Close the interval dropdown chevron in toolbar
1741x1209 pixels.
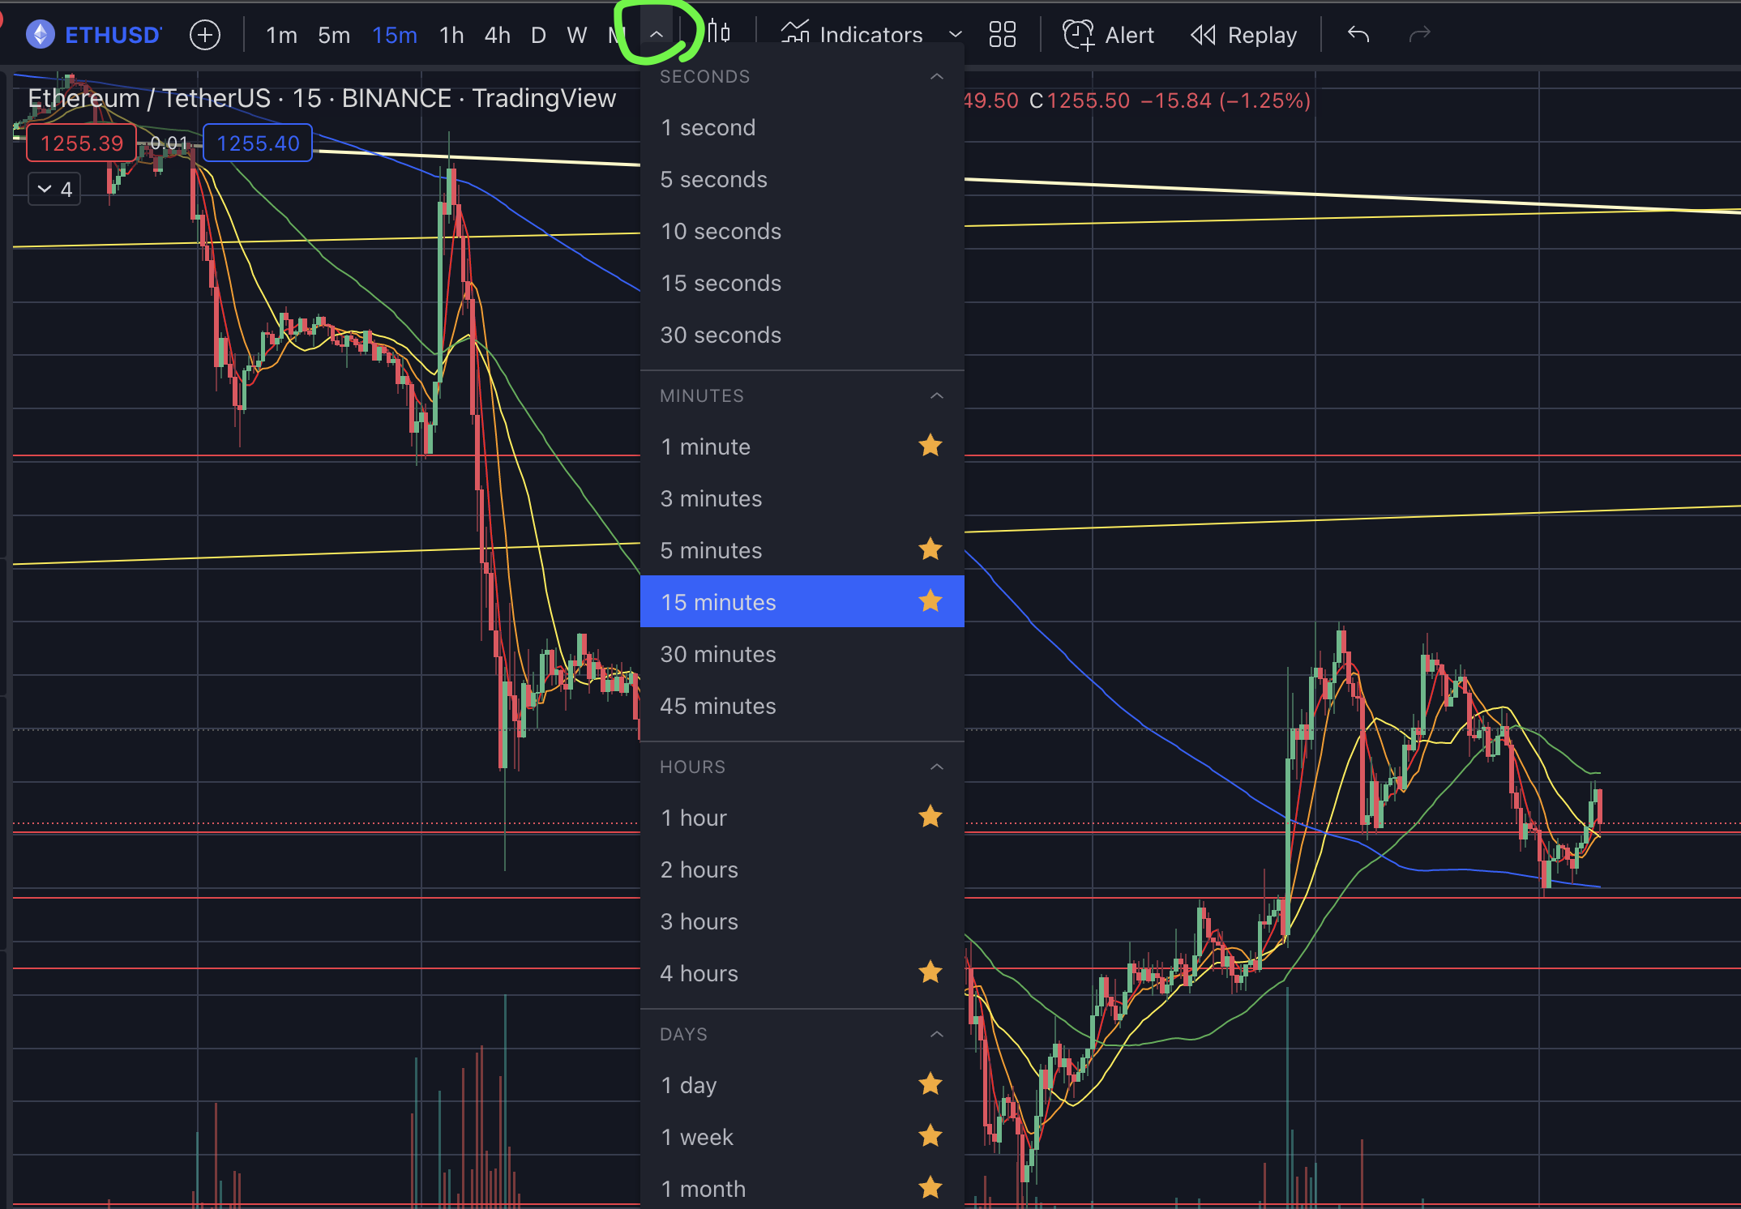point(657,35)
